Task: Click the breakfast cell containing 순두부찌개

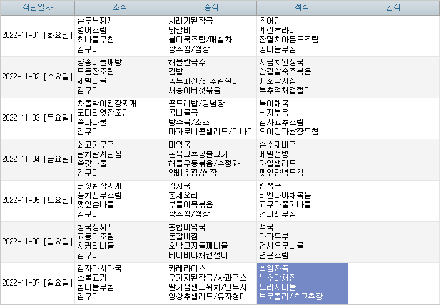Action: click(x=120, y=35)
